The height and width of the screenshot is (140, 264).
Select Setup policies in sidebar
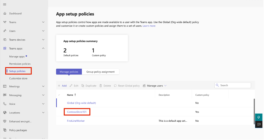click(17, 71)
